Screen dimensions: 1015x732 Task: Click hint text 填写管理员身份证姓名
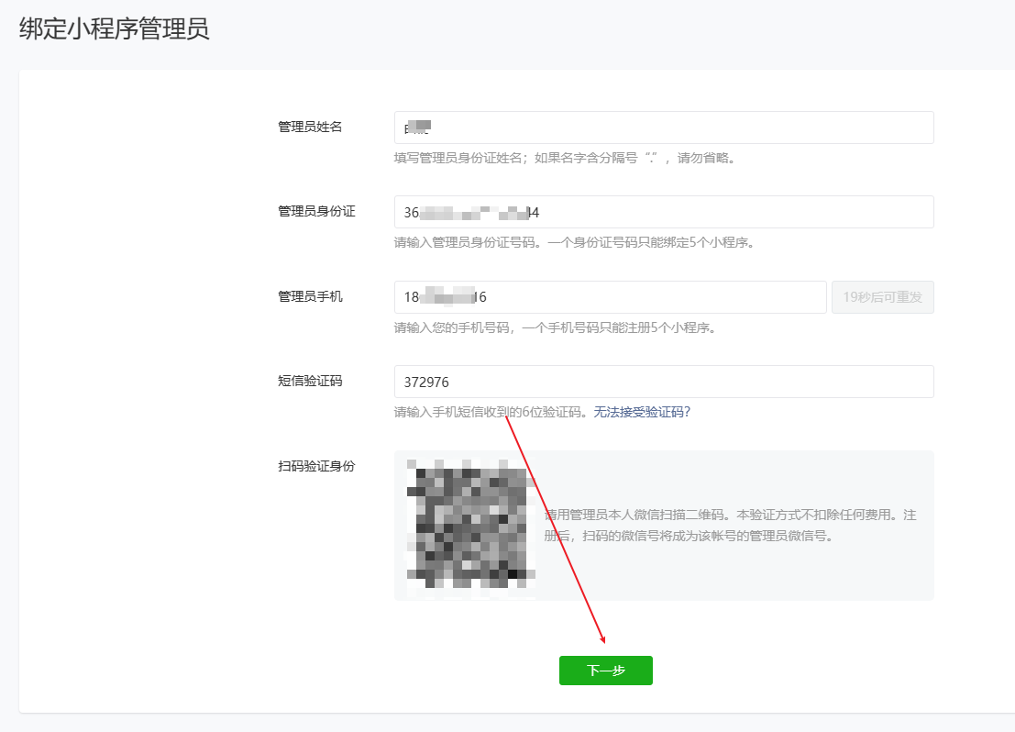pos(458,158)
